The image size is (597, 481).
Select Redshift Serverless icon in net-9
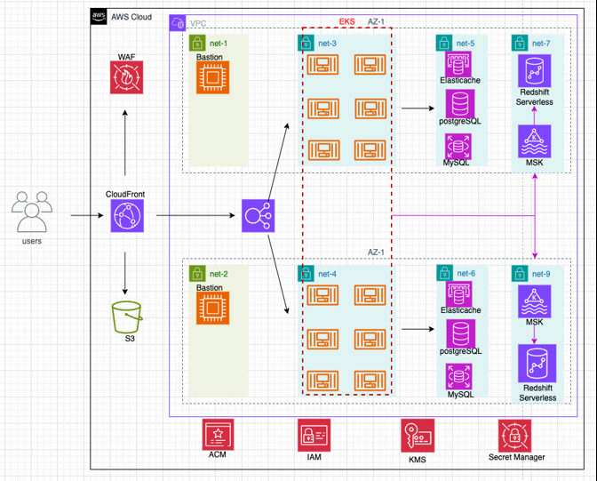(537, 364)
